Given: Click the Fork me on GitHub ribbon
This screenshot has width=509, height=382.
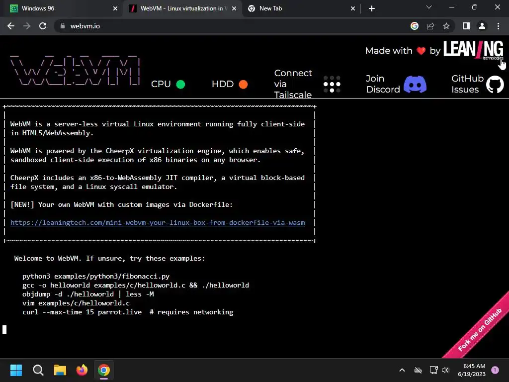Looking at the screenshot, I should [479, 329].
